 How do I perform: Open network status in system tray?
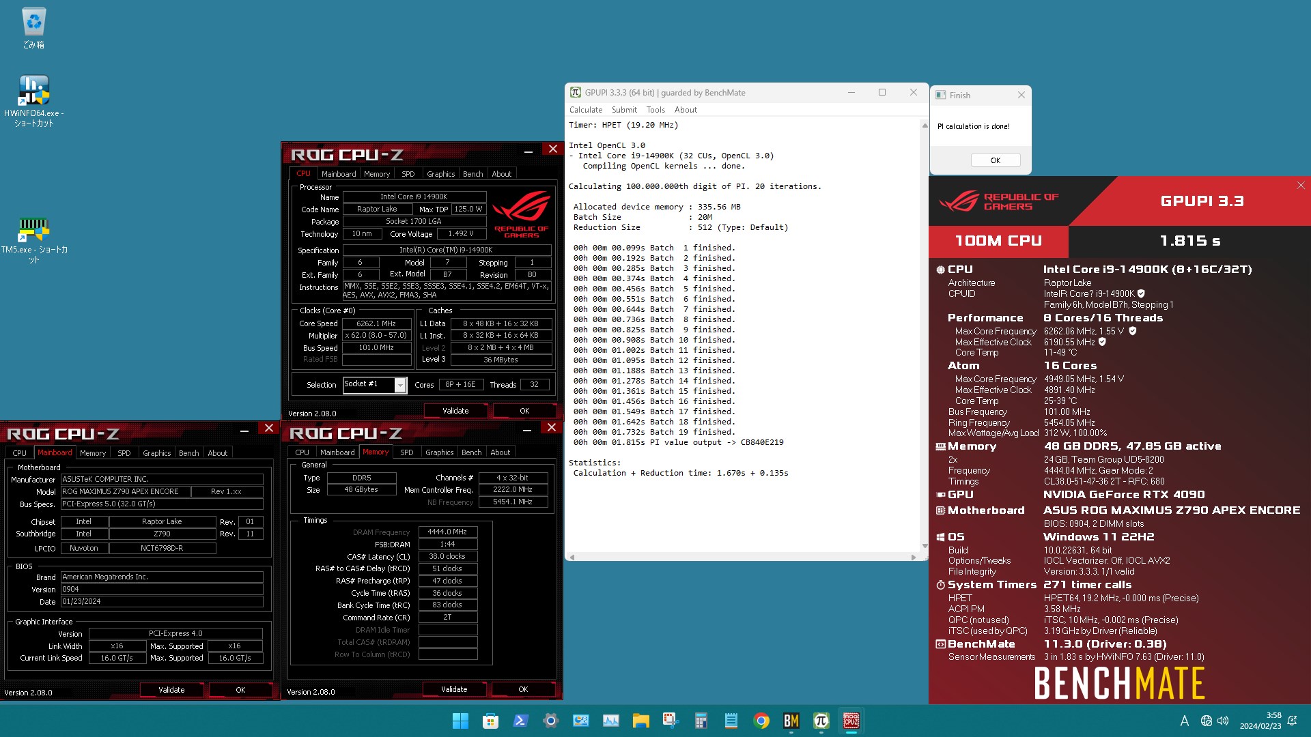tap(1207, 721)
